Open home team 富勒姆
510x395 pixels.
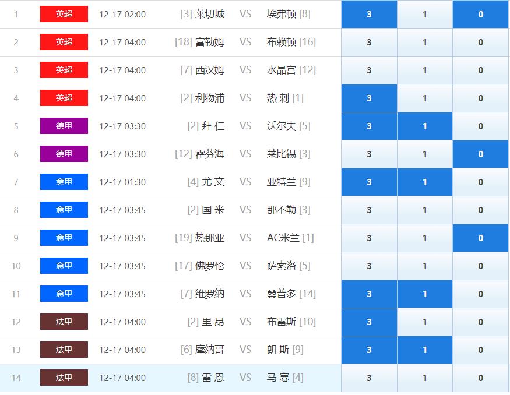(210, 42)
